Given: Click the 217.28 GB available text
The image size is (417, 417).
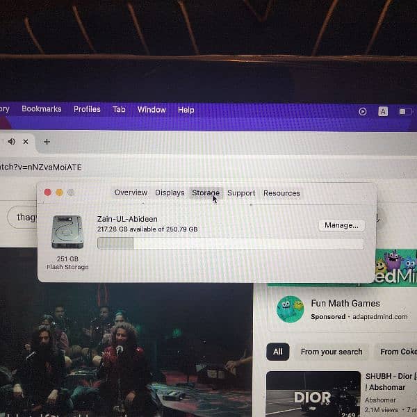Looking at the screenshot, I should (x=147, y=229).
